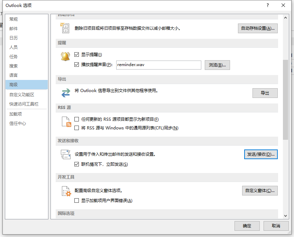Open the 语言 category

point(26,75)
